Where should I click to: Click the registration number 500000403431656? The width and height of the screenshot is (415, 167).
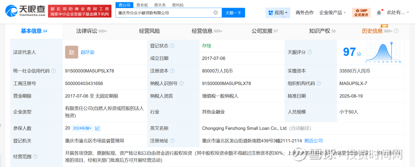click(x=84, y=83)
